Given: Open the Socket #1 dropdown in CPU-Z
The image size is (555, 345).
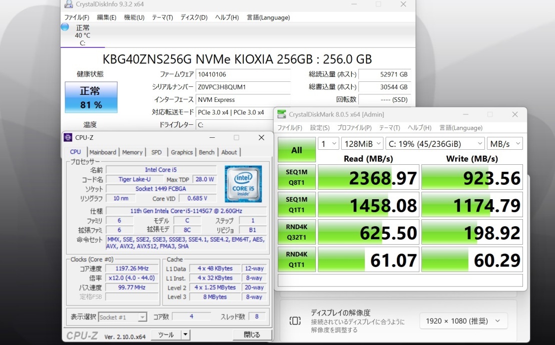Looking at the screenshot, I should tap(123, 317).
